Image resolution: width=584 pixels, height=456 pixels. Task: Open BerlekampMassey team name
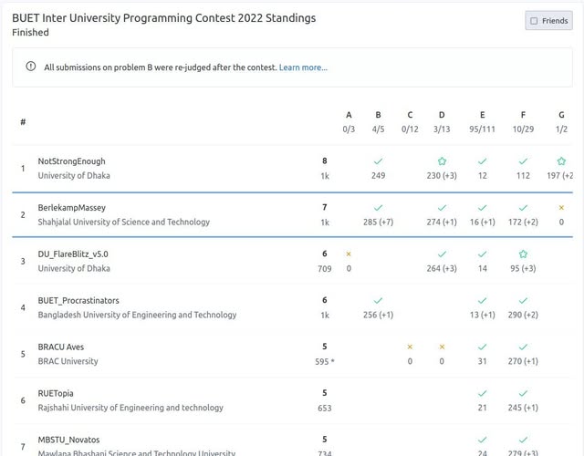point(71,208)
